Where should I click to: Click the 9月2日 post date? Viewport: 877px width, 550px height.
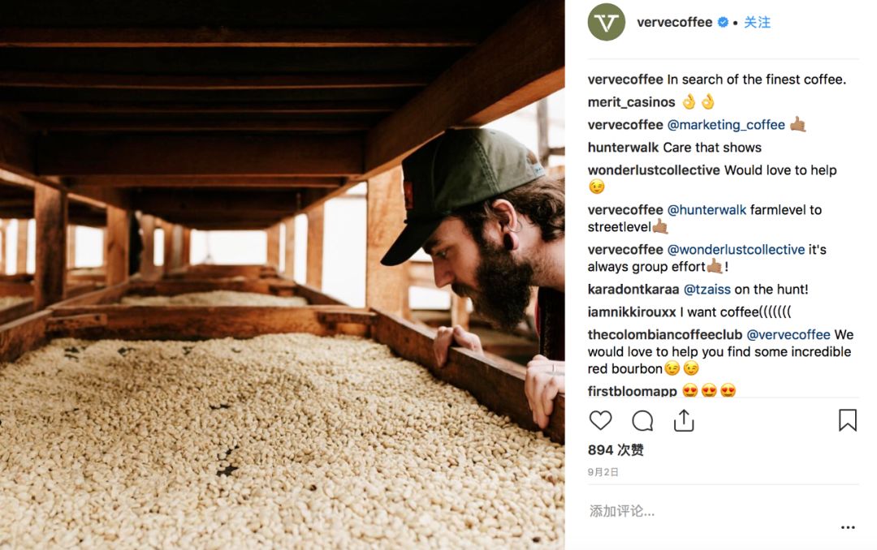pyautogui.click(x=603, y=472)
